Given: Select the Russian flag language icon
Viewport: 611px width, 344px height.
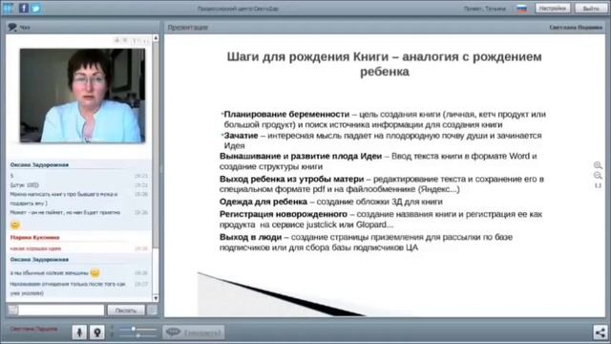Looking at the screenshot, I should [x=521, y=9].
